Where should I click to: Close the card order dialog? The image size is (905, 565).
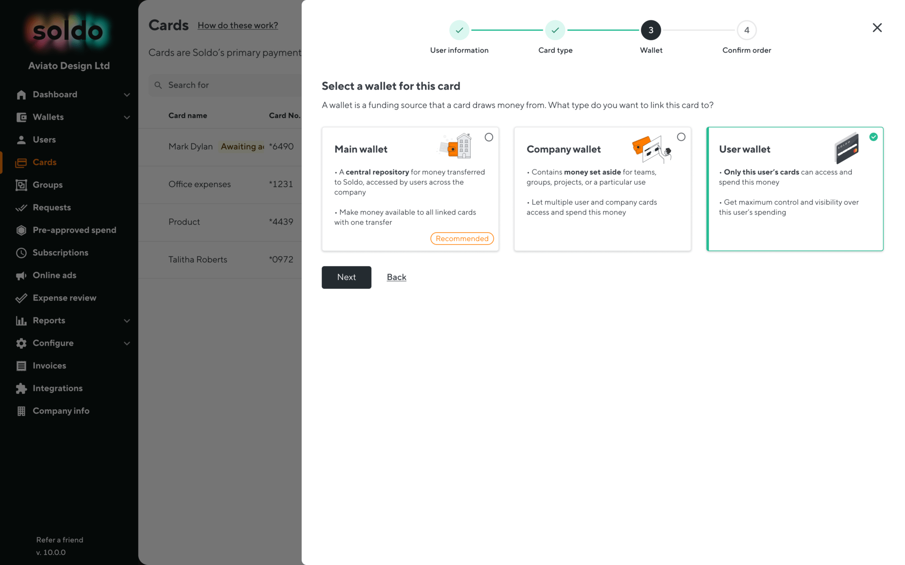pyautogui.click(x=877, y=28)
